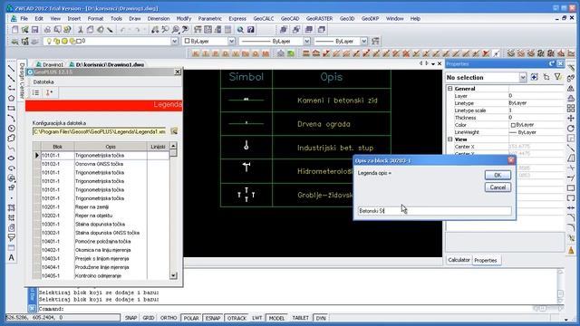
Task: Select the Ellipse tool in left toolbar
Action: click(12, 158)
